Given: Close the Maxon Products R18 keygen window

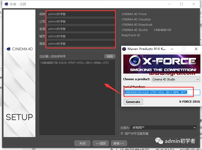Looking at the screenshot, I should click(196, 49).
